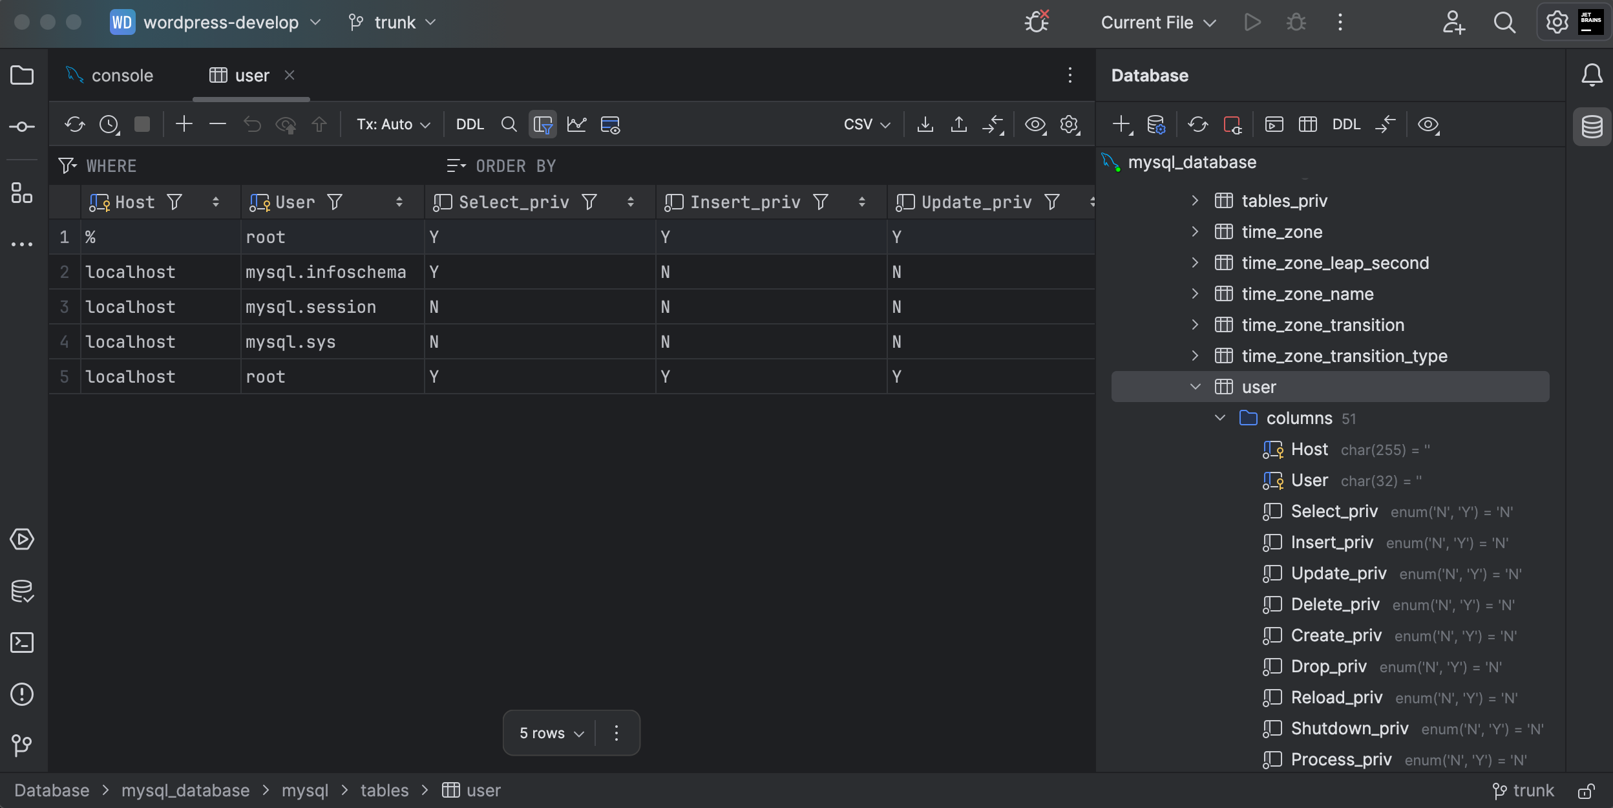
Task: Sort by the Select_priv column arrows
Action: 630,202
